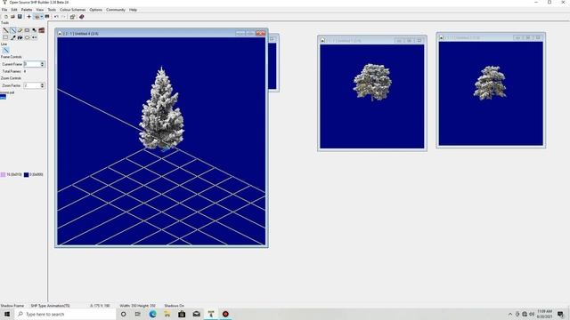Click the snowy tree in the middle frame window
This screenshot has height=320, width=570.
tap(372, 82)
